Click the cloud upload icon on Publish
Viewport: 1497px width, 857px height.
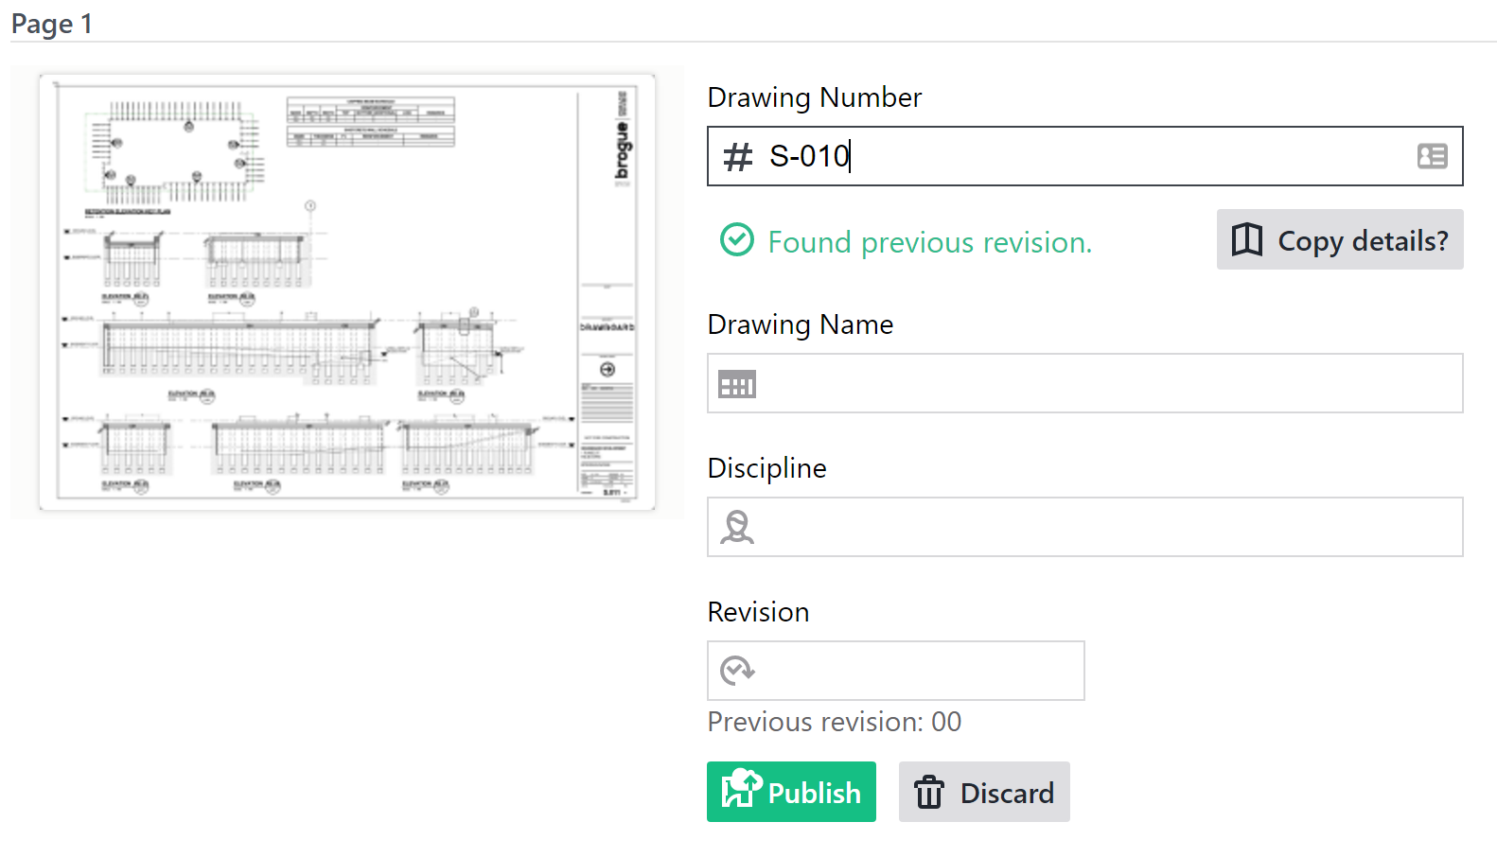(x=742, y=789)
